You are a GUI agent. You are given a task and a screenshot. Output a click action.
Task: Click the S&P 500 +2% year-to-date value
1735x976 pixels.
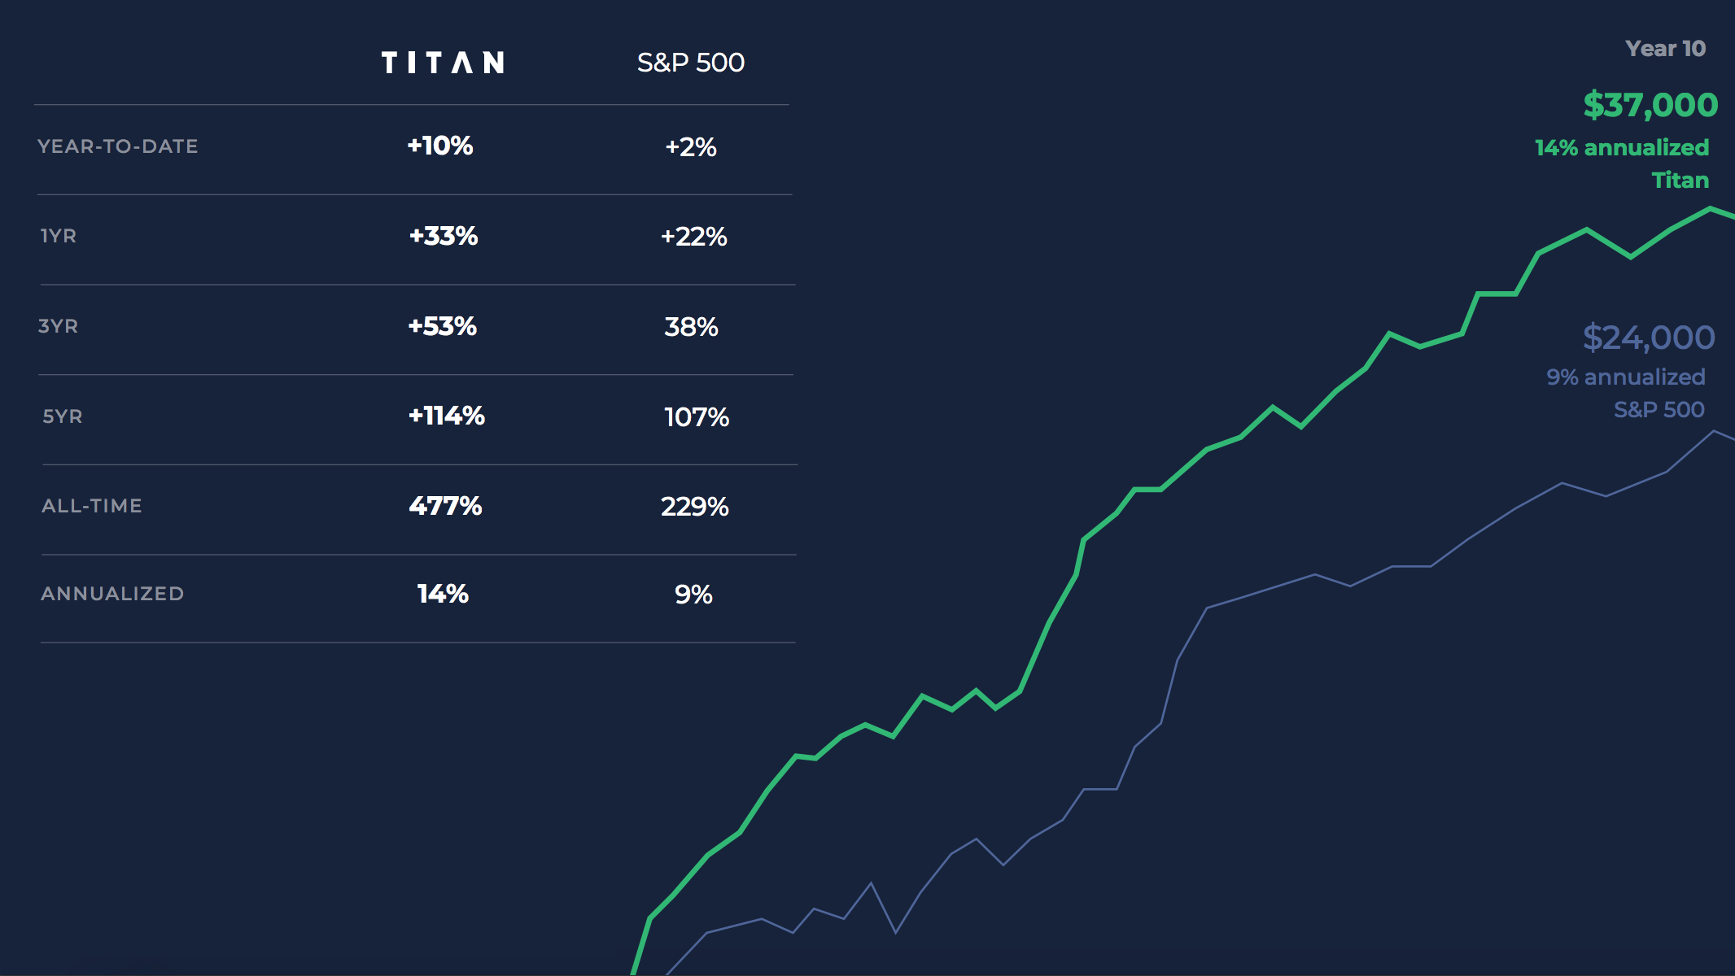coord(691,147)
